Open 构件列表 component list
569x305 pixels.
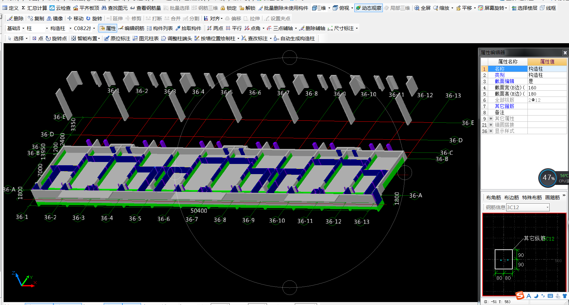click(x=160, y=28)
